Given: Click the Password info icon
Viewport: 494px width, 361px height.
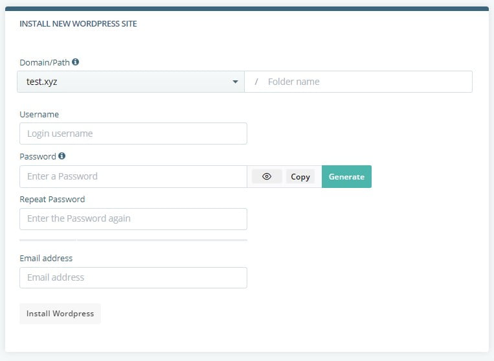Looking at the screenshot, I should click(62, 156).
